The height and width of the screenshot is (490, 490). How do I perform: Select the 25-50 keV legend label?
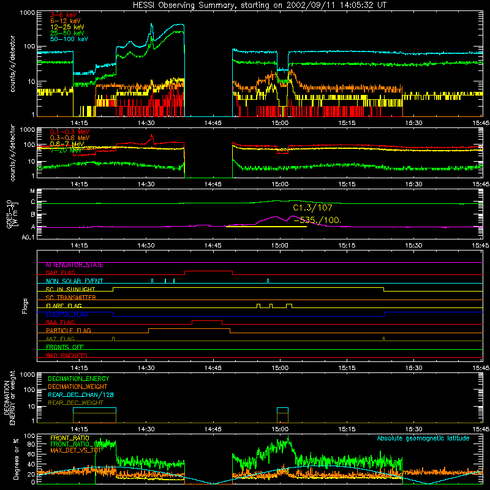67,33
